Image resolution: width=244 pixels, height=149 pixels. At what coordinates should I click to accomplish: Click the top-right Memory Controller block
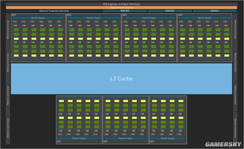(235, 29)
